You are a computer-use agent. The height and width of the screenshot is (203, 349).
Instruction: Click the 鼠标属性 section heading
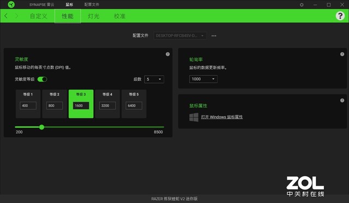coord(198,106)
